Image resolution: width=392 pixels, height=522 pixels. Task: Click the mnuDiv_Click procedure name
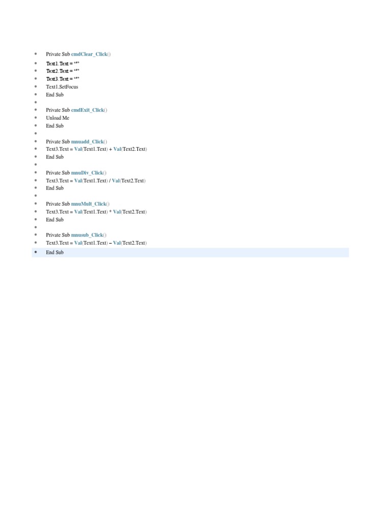click(89, 173)
